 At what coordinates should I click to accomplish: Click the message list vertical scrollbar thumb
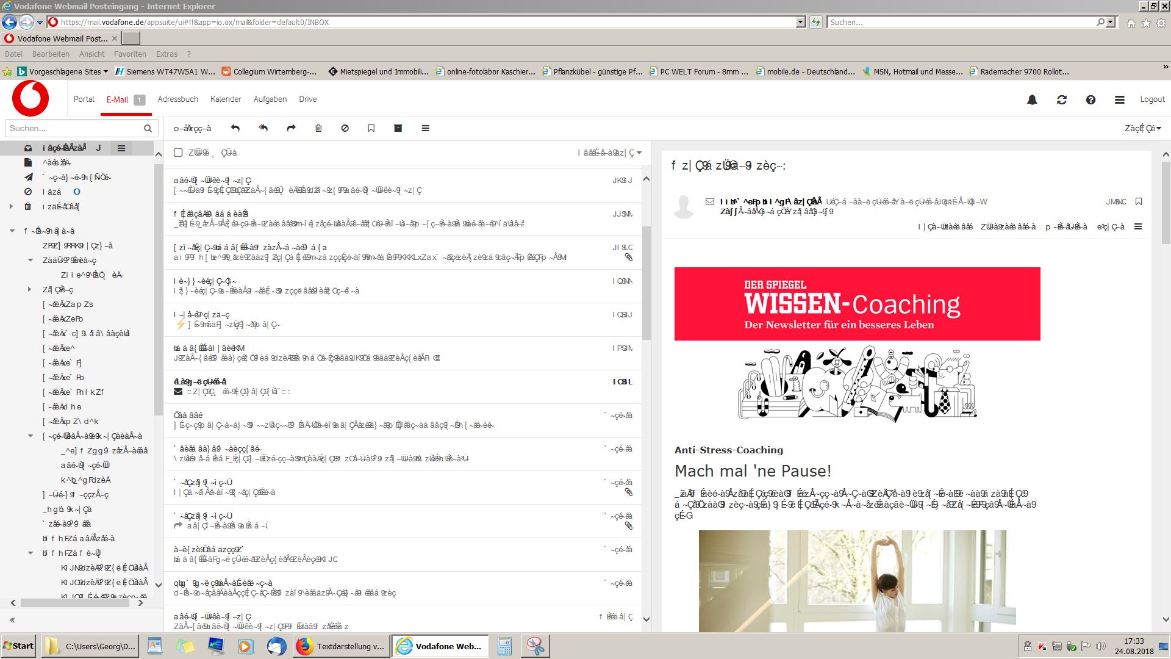[x=646, y=283]
